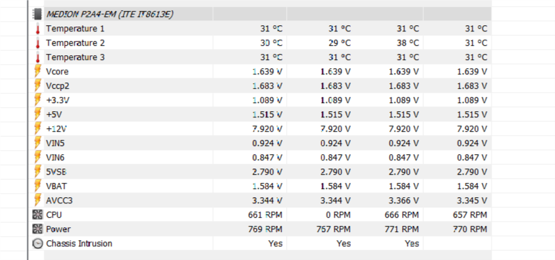Click the lightning bolt icon beside Vccp2
The image size is (555, 260).
coord(38,86)
